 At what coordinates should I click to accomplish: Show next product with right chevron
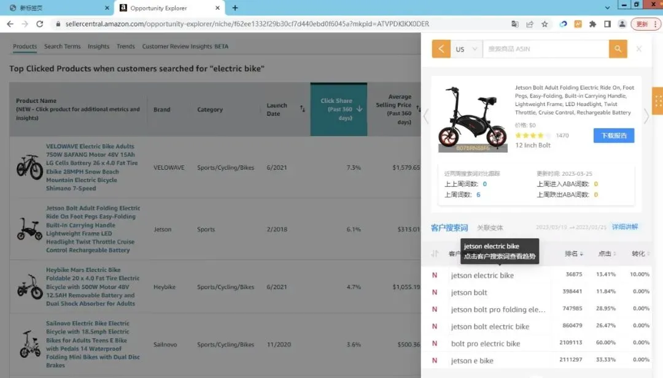coord(646,116)
